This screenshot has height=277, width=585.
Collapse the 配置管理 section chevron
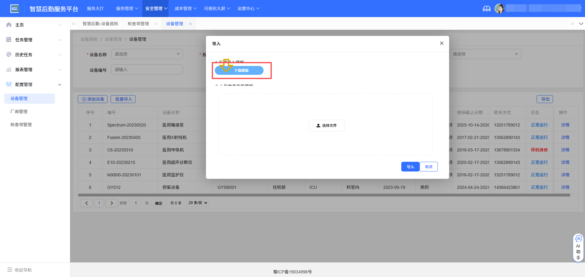(x=60, y=85)
